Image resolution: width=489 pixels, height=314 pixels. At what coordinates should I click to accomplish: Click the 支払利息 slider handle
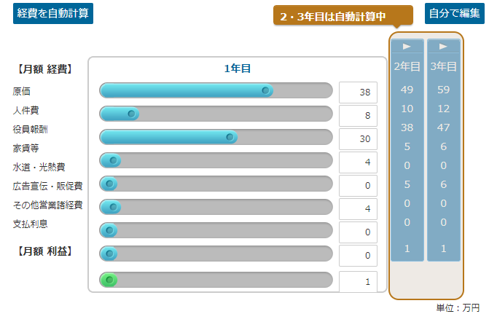pos(109,254)
